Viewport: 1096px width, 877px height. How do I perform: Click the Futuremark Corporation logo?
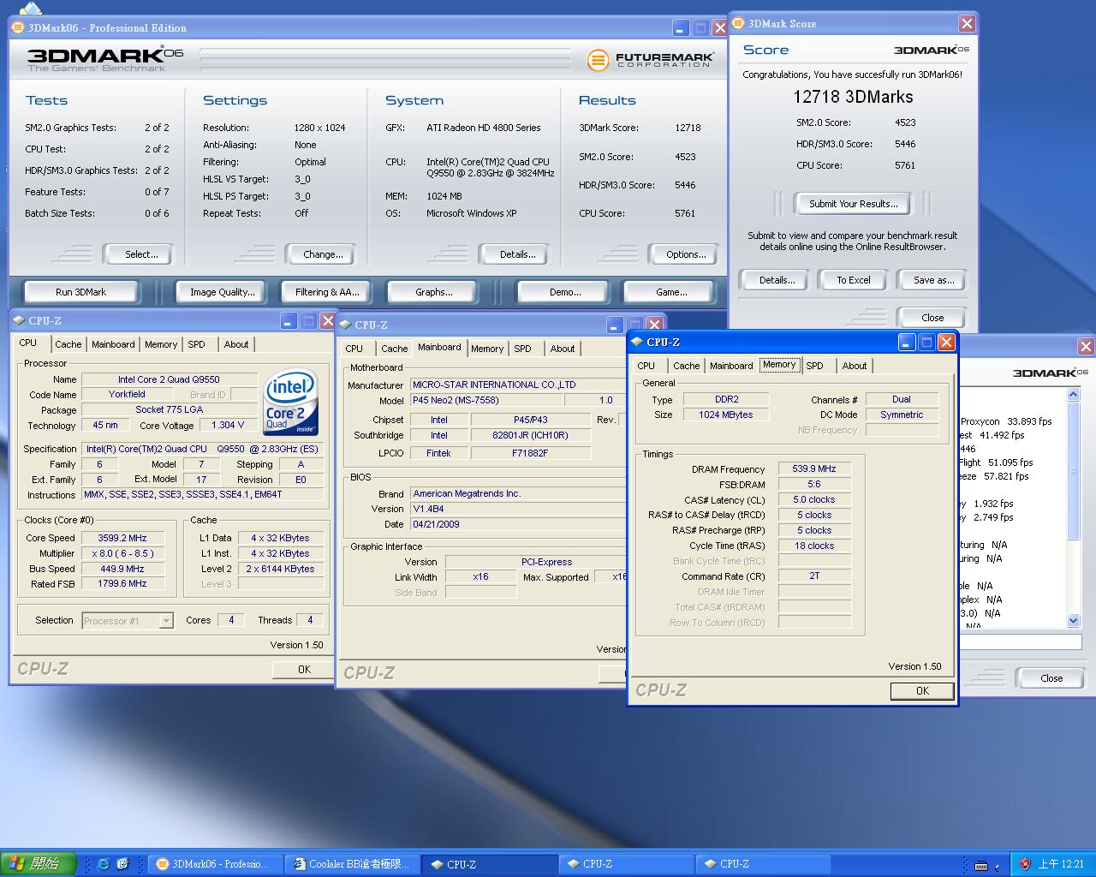pyautogui.click(x=650, y=60)
